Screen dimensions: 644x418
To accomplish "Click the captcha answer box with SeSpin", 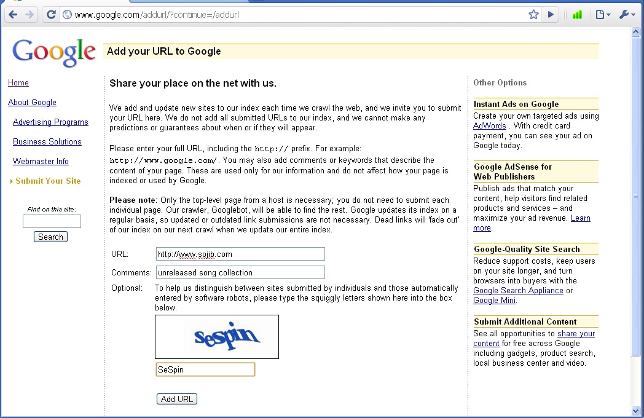I will pyautogui.click(x=205, y=369).
